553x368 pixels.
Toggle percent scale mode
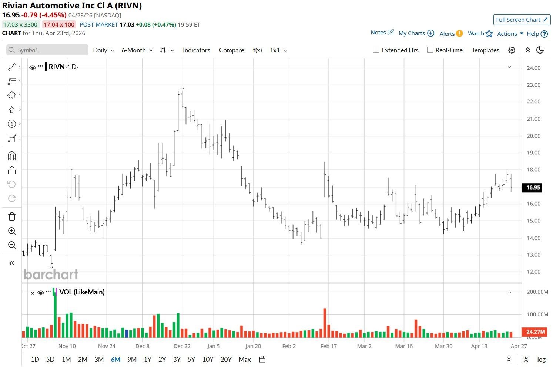[x=526, y=360]
